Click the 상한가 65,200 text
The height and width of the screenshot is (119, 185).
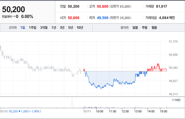120,6
